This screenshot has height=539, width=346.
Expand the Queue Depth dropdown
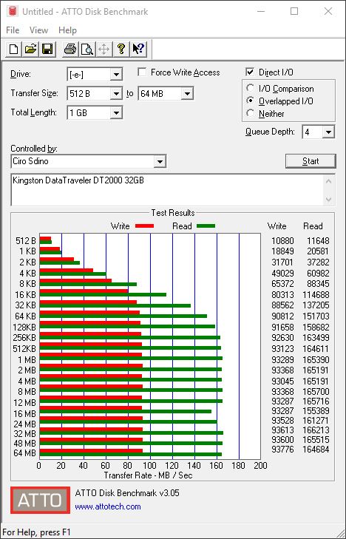pyautogui.click(x=328, y=132)
